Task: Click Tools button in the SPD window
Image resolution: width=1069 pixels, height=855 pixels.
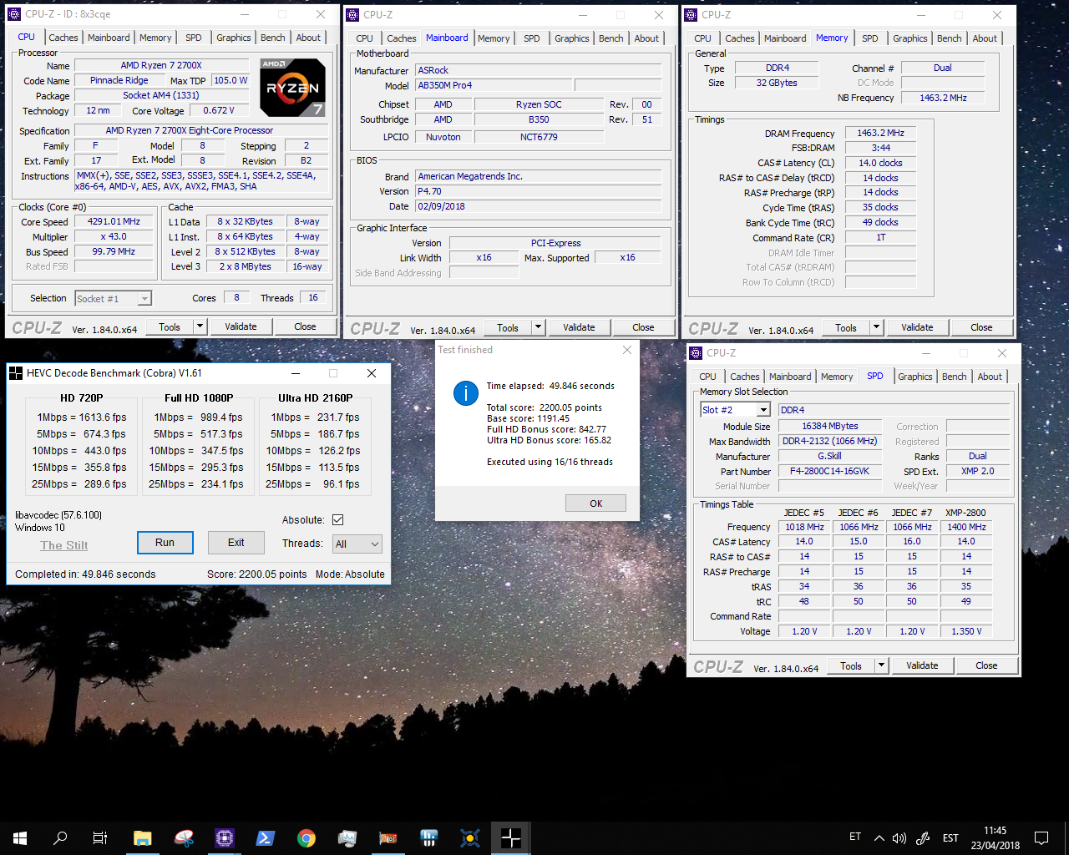Action: coord(851,665)
